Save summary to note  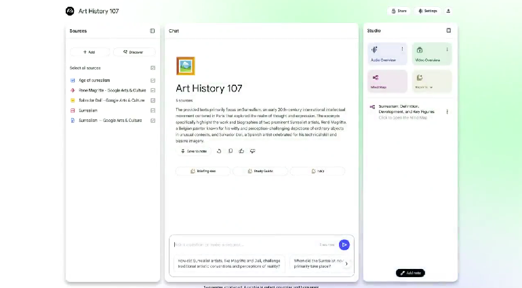point(193,151)
